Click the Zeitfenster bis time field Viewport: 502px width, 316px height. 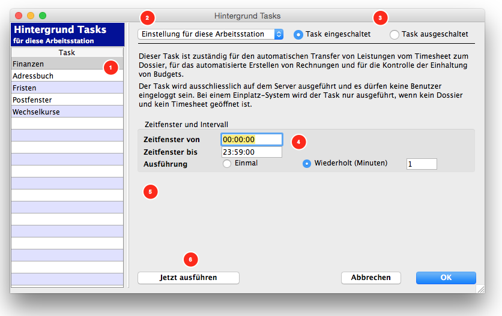252,152
